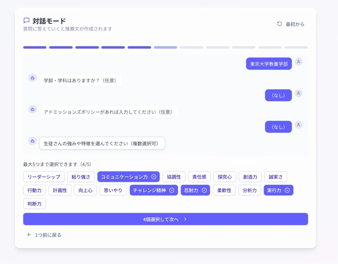The image size is (338, 264).
Task: Click the checkmark icon on コミュニケーション力 chip
Action: click(x=154, y=177)
